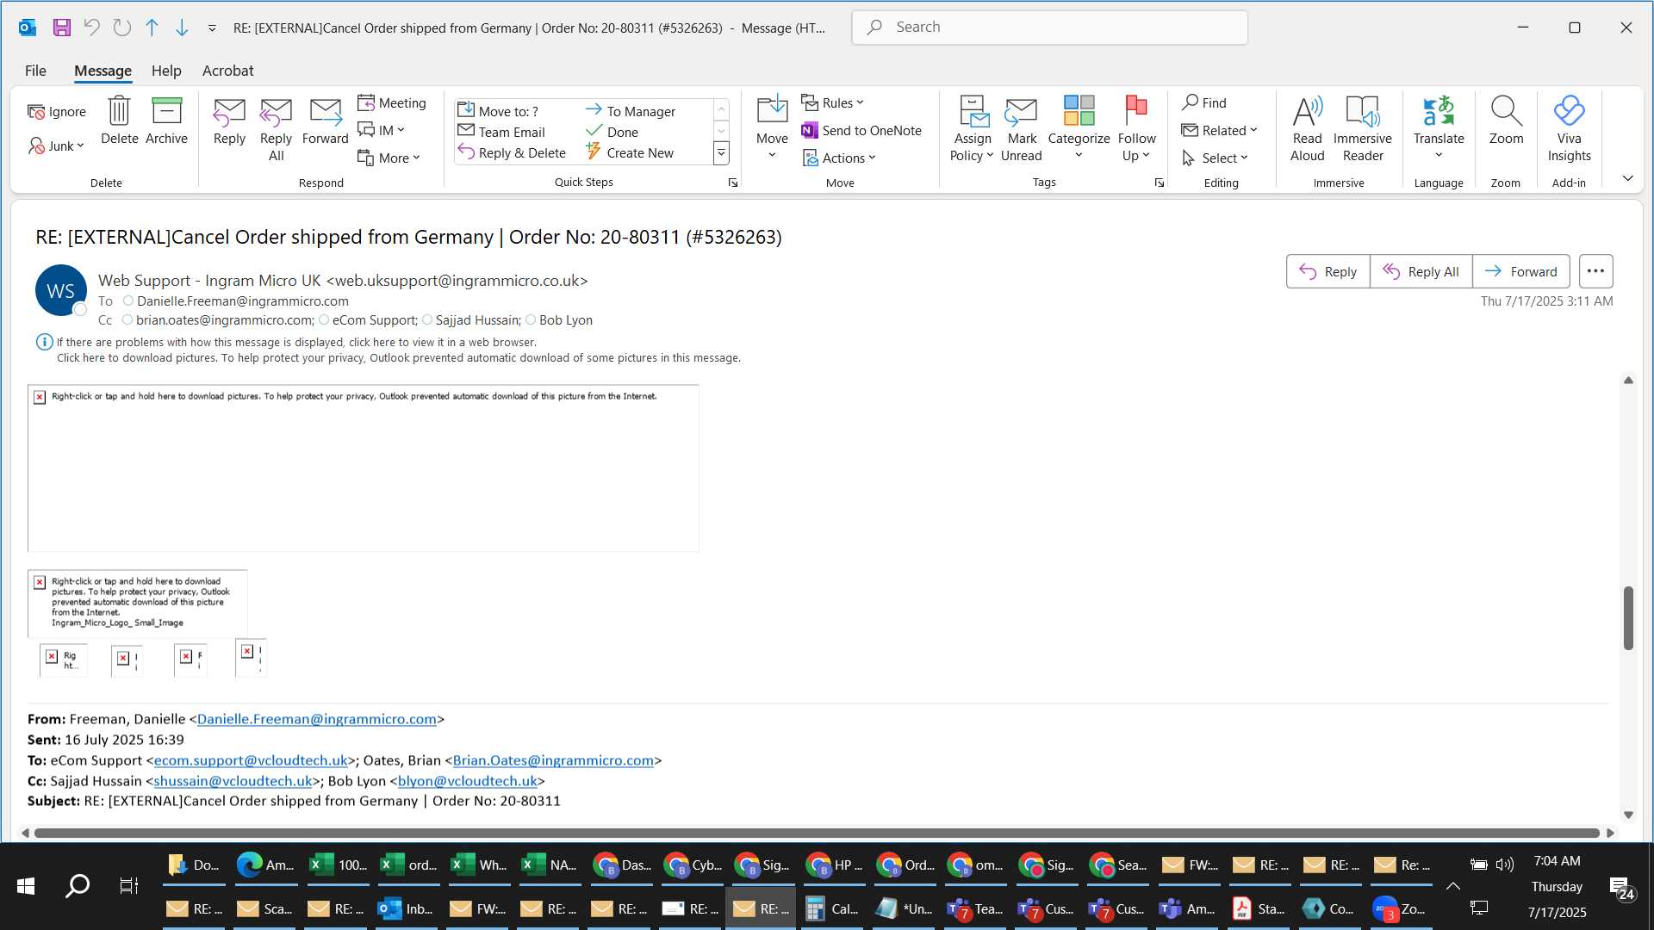The width and height of the screenshot is (1654, 930).
Task: Open the Actions dropdown in the Move group
Action: point(839,158)
